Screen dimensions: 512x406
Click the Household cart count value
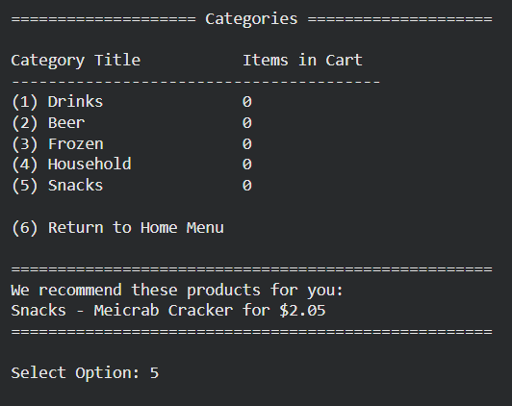click(x=247, y=165)
